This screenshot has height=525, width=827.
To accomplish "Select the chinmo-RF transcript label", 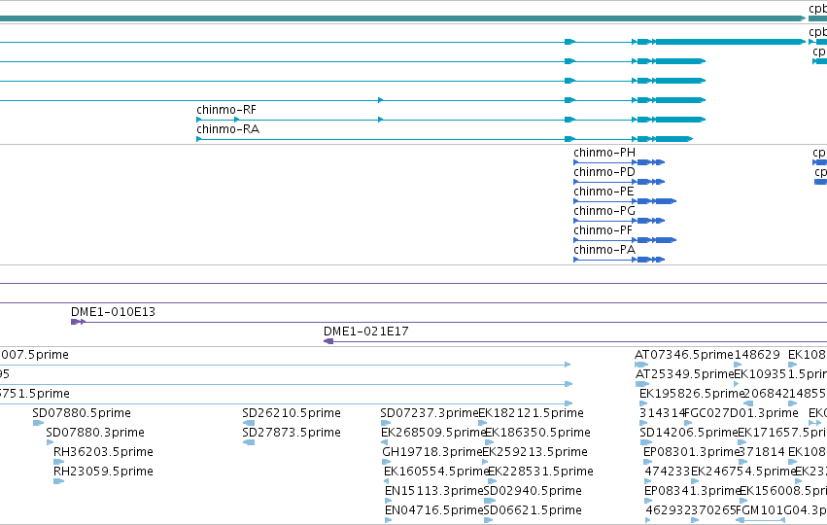I will (x=226, y=110).
